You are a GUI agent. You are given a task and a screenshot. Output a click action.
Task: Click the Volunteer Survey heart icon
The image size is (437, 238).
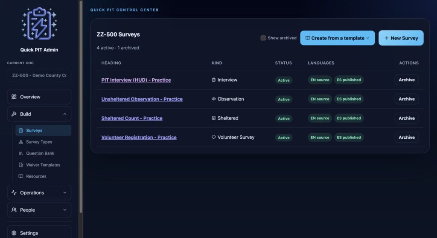pyautogui.click(x=213, y=138)
